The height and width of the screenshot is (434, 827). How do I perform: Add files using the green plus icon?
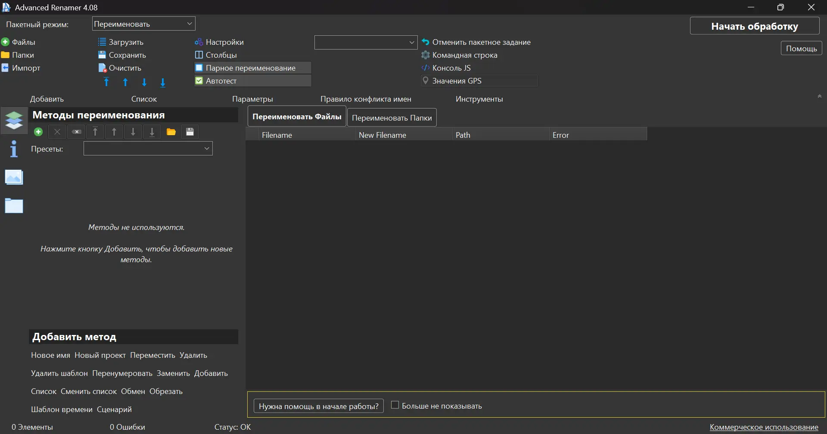[x=6, y=41]
